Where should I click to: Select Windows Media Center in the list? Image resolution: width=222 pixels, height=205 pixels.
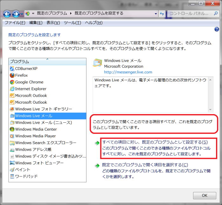tap(36, 129)
